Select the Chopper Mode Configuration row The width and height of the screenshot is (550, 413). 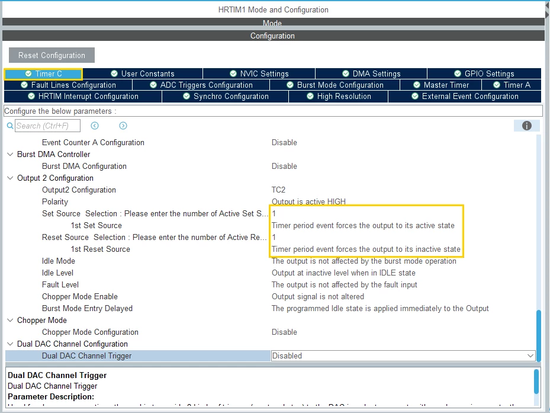pos(270,332)
